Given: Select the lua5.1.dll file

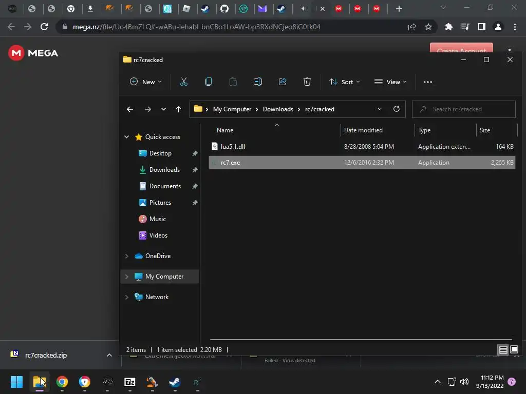Looking at the screenshot, I should (x=362, y=146).
